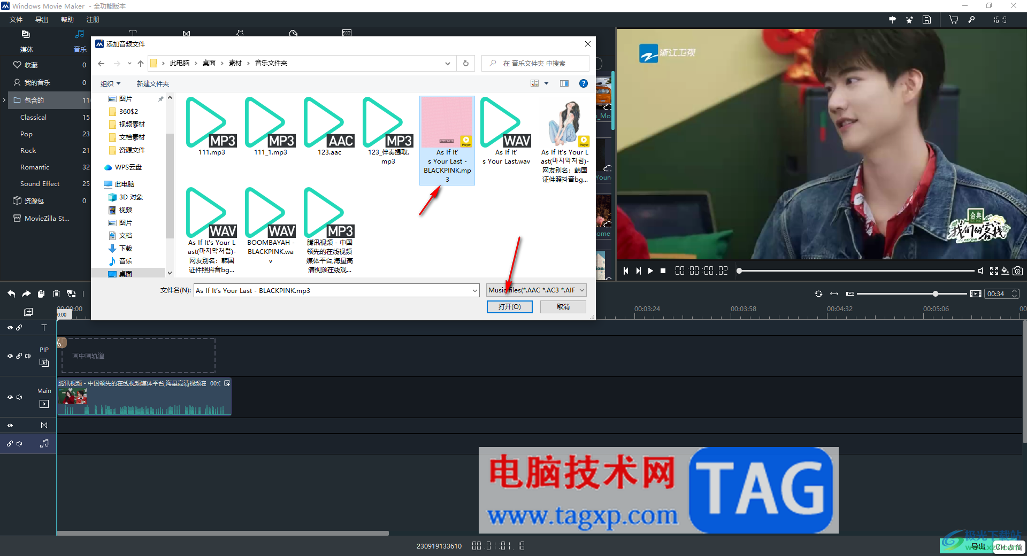Jump to previous frame in preview
This screenshot has width=1027, height=556.
coord(626,271)
